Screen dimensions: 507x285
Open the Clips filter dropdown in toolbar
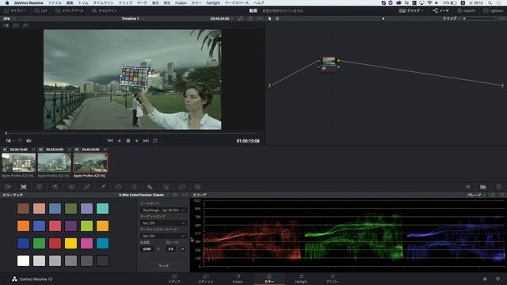(411, 10)
